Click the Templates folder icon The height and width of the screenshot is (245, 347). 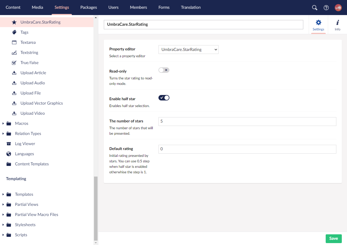[9, 194]
